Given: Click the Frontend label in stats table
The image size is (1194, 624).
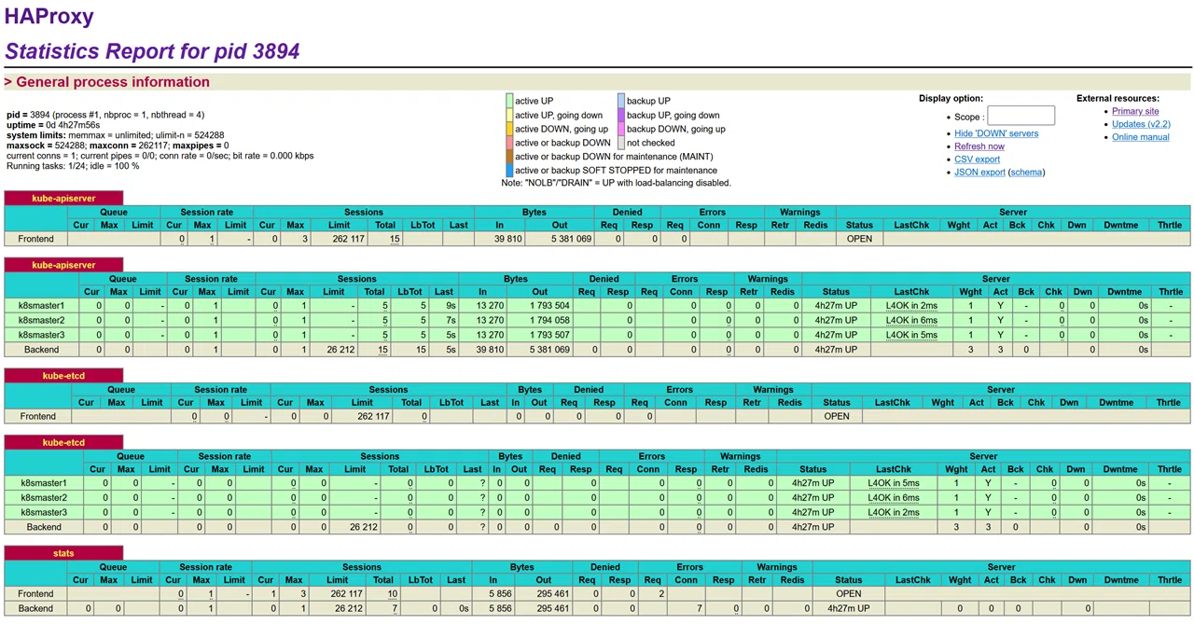Looking at the screenshot, I should [36, 593].
